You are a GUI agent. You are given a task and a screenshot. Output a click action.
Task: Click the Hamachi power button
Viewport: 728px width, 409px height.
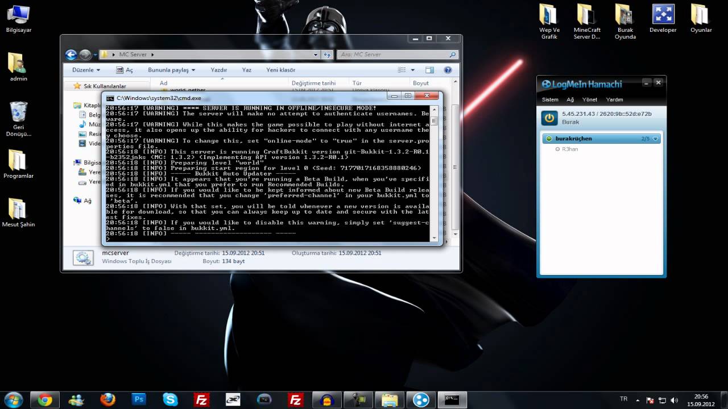[549, 118]
